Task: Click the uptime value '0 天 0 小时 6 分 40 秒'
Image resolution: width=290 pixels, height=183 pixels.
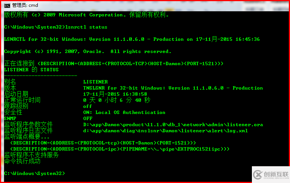Action: 117,100
